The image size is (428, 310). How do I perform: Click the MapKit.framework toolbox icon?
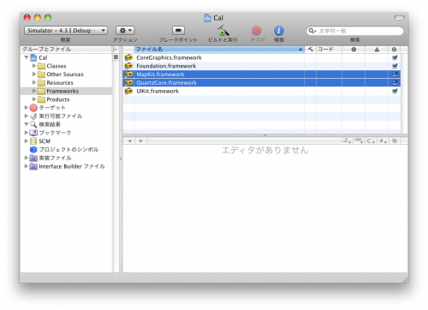pyautogui.click(x=128, y=75)
